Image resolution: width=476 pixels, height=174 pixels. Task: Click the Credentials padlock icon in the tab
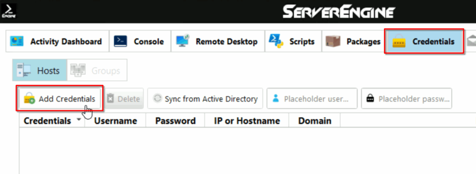tap(399, 41)
